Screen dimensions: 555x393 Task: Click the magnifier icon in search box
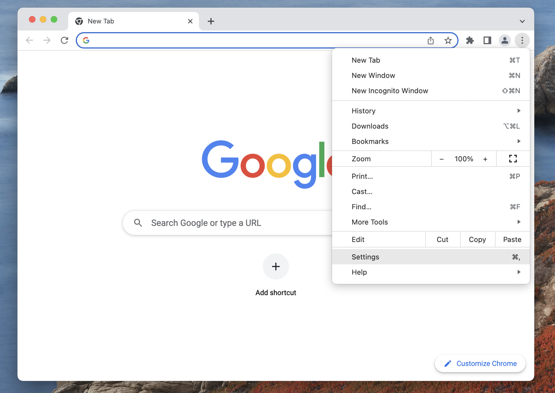pyautogui.click(x=138, y=223)
